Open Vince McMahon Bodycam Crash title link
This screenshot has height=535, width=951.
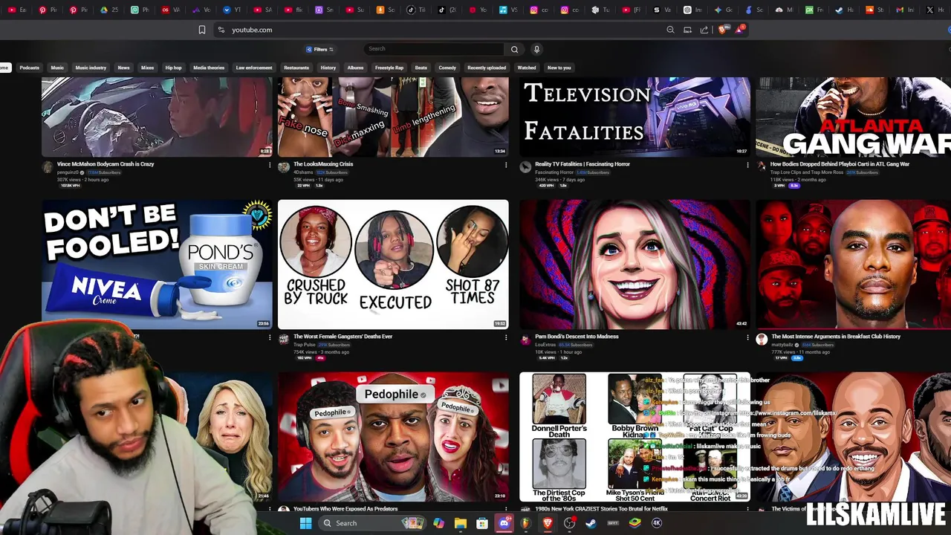(x=106, y=164)
